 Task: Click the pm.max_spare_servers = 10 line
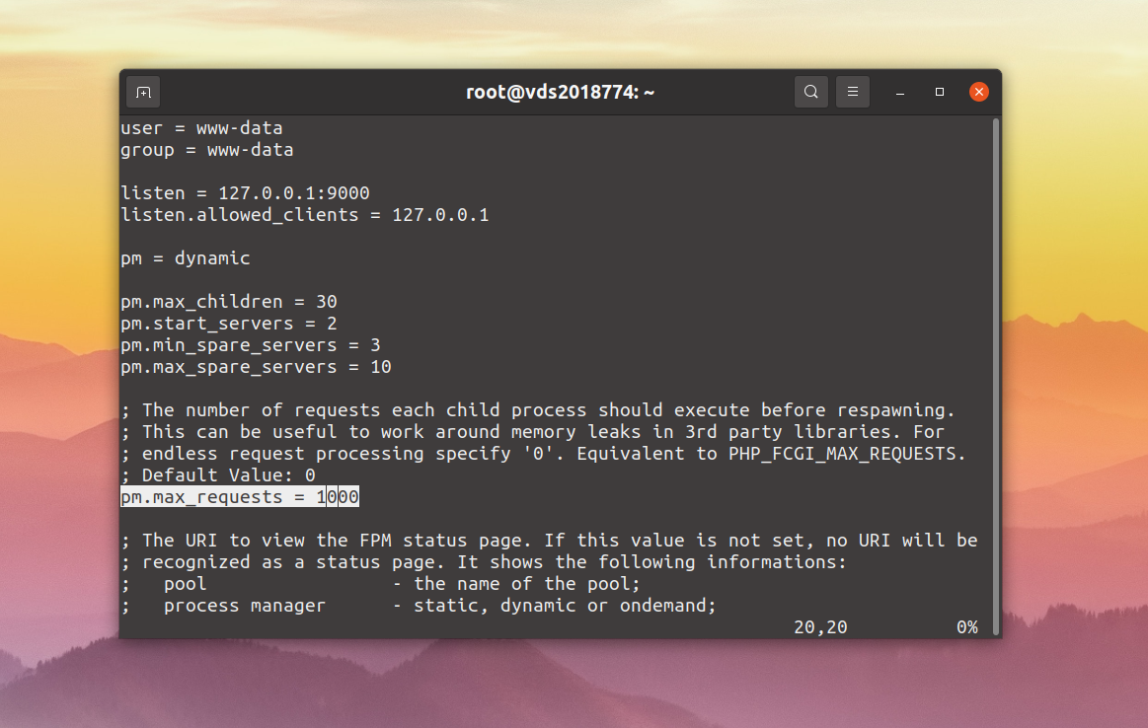(x=257, y=367)
